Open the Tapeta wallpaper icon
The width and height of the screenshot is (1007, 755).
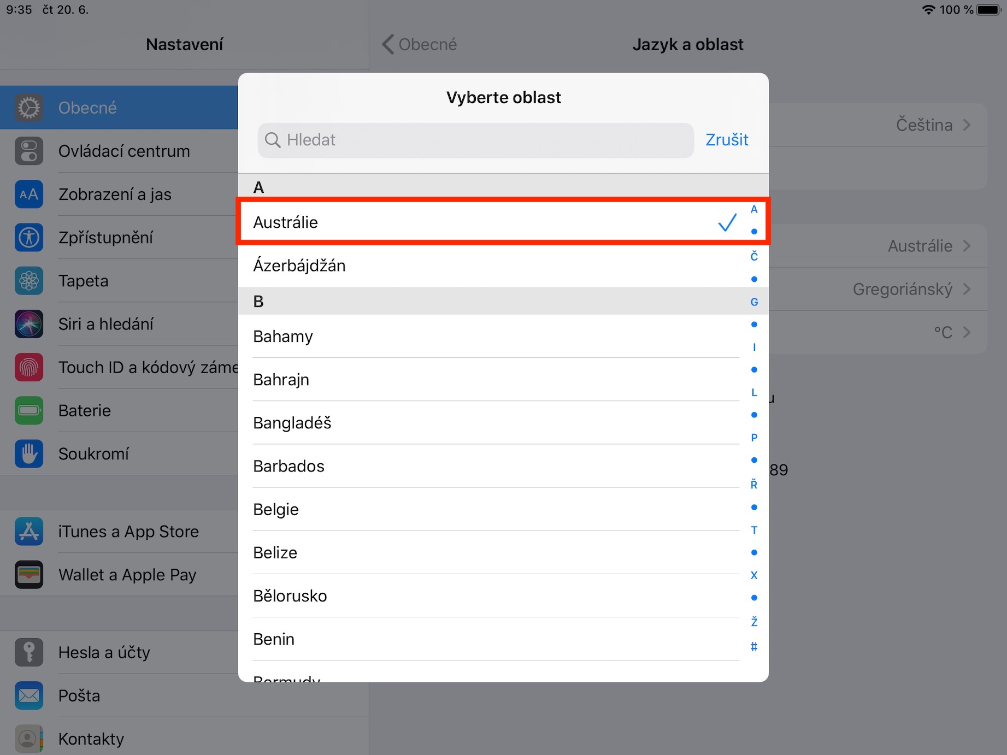29,281
